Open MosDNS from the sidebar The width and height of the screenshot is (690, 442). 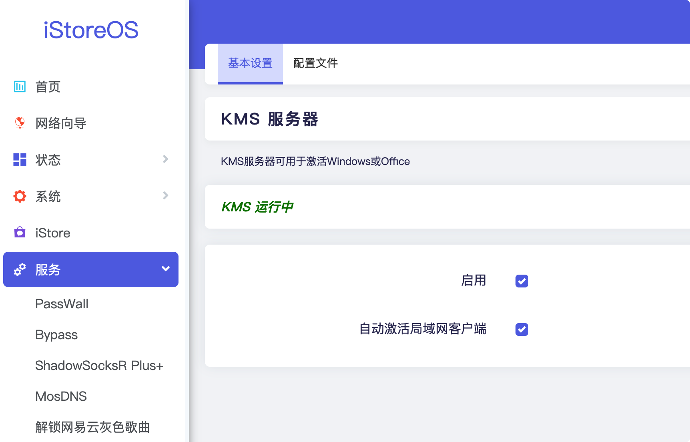click(61, 396)
